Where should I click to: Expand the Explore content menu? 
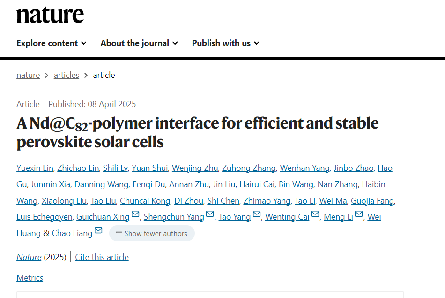click(52, 43)
